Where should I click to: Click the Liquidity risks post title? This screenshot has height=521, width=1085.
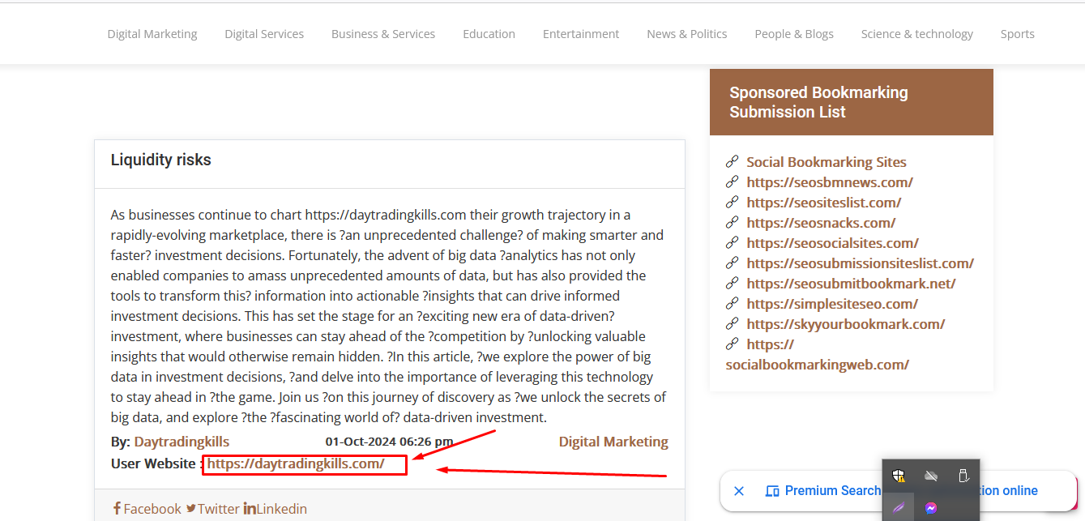point(160,160)
